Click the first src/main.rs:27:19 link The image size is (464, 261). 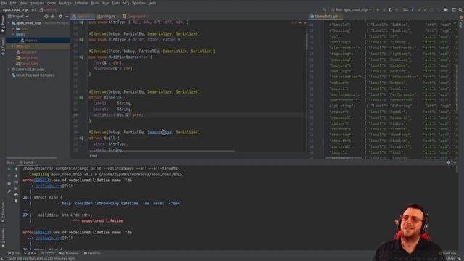click(x=54, y=186)
